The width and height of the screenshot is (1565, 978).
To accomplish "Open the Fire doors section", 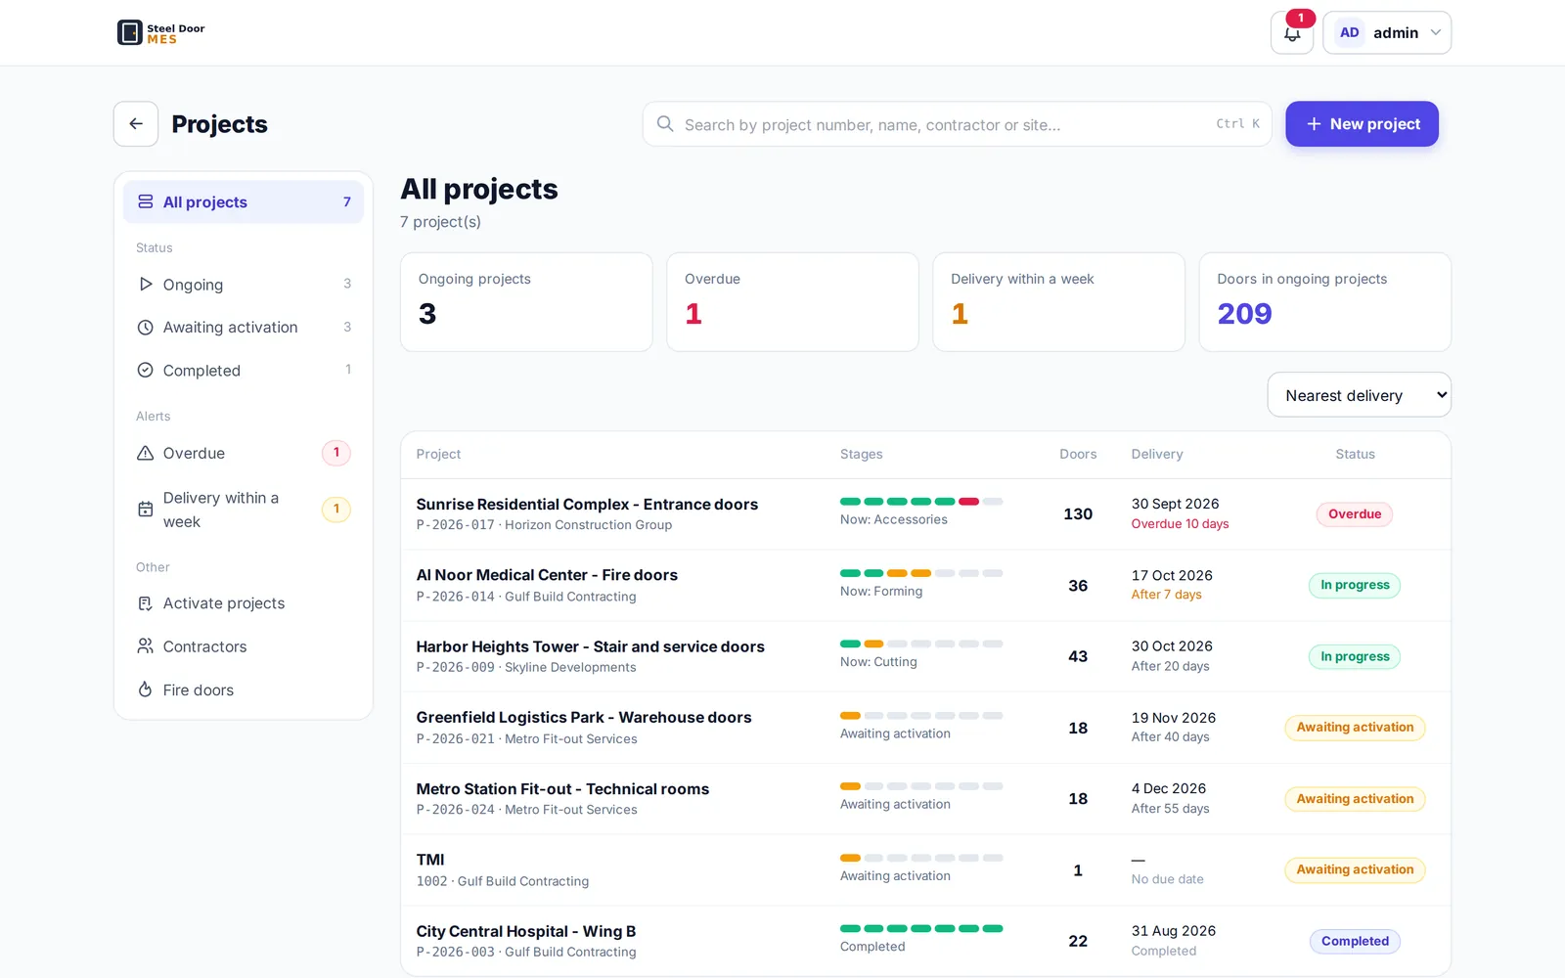I will (244, 689).
